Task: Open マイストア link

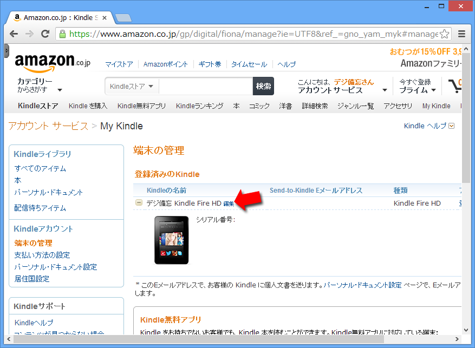Action: [119, 64]
